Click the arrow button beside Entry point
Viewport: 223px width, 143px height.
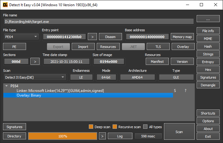[x=92, y=37]
